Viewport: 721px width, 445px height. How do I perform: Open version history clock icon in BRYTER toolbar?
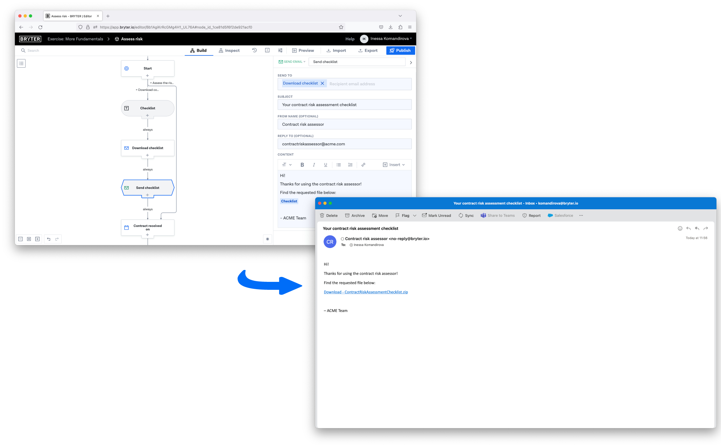254,50
